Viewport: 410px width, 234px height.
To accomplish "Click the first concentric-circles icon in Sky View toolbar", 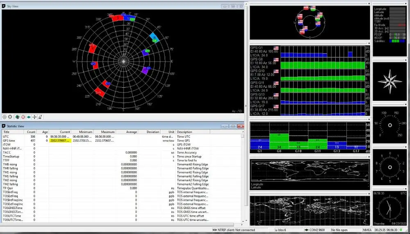I will [x=5, y=117].
